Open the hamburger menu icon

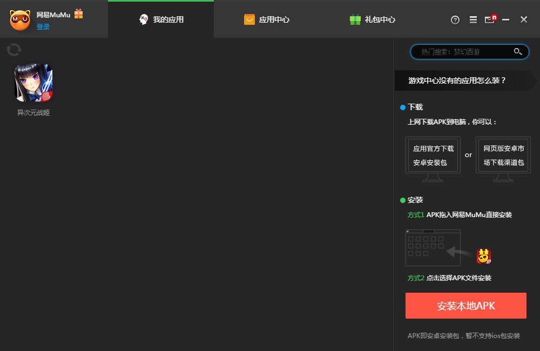pyautogui.click(x=473, y=19)
